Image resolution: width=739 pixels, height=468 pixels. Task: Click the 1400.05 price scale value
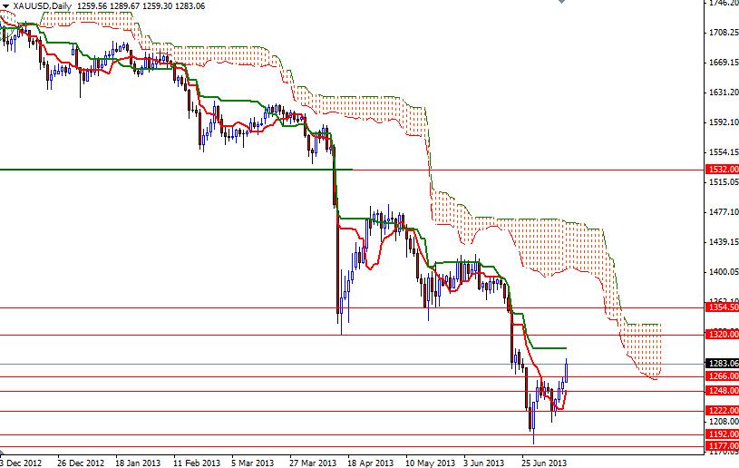[x=724, y=272]
